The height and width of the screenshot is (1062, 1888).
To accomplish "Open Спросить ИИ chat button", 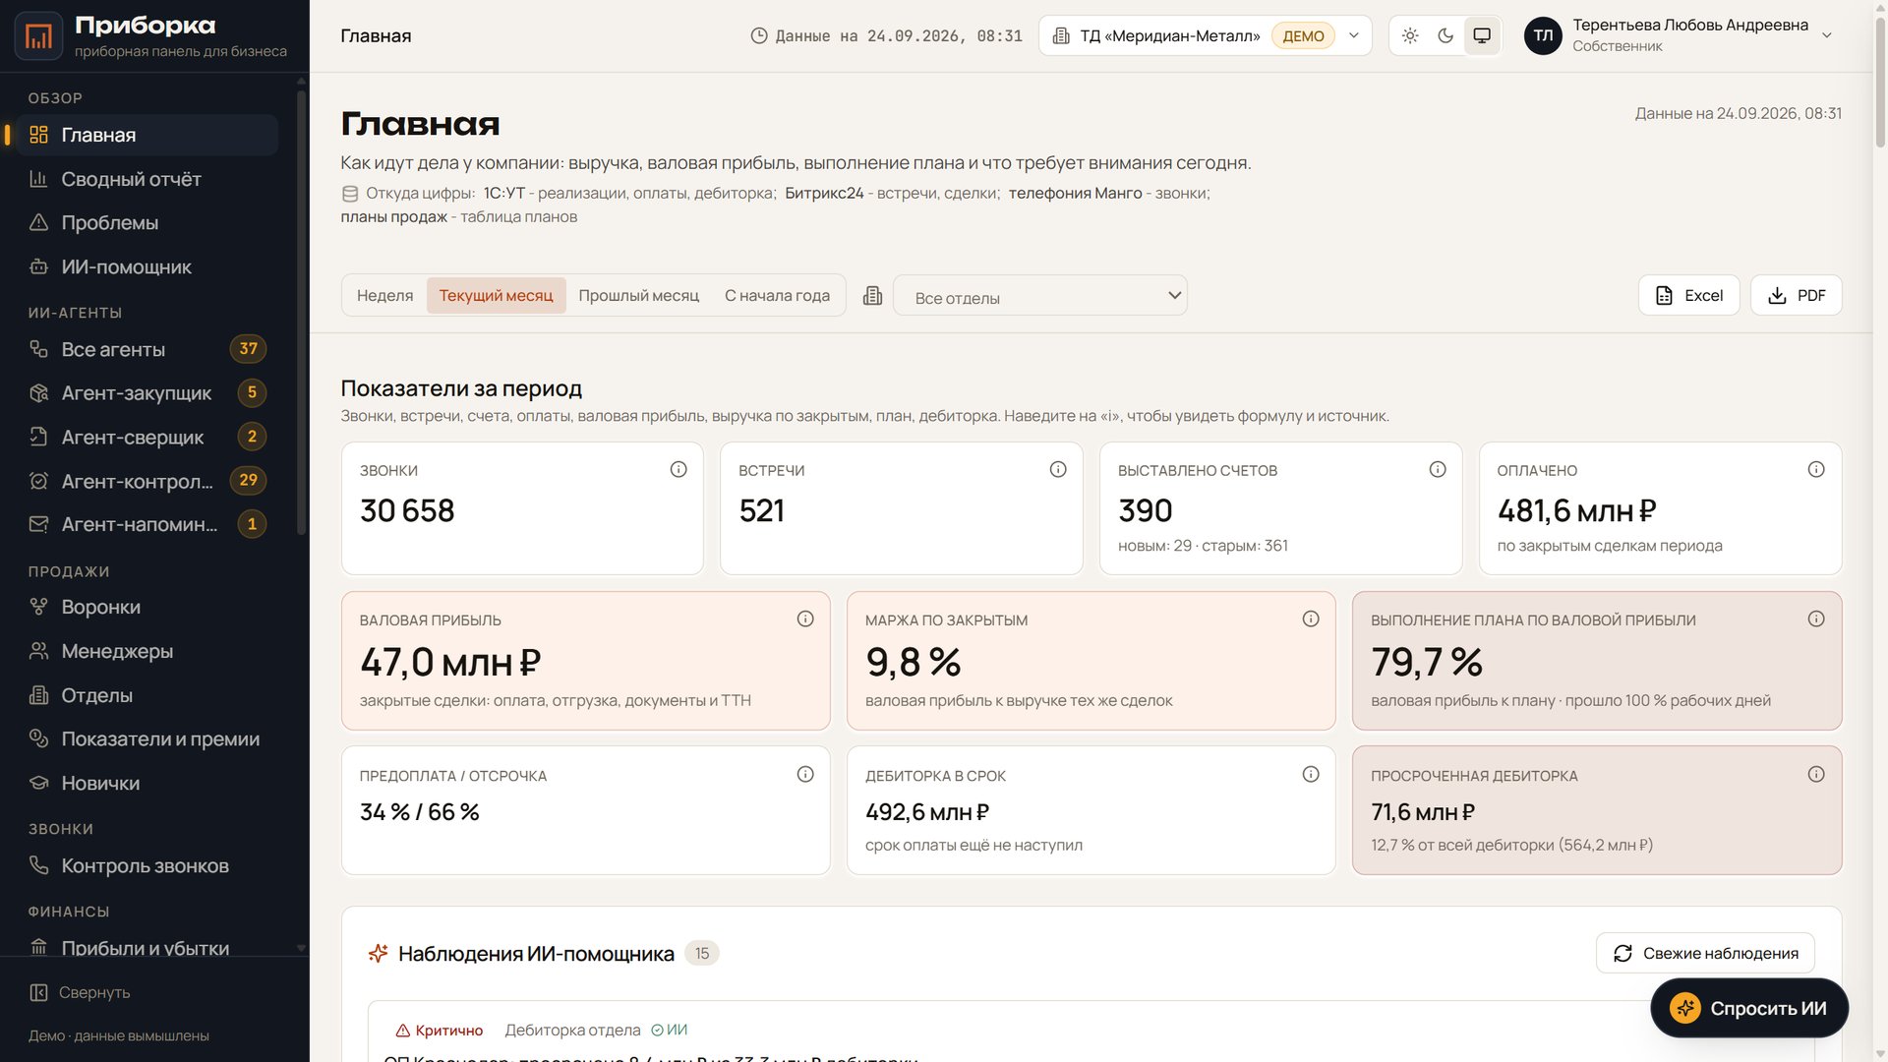I will click(x=1750, y=1008).
